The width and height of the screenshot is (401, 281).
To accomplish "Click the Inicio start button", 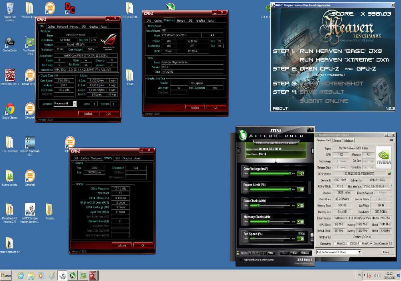I will tap(6, 276).
